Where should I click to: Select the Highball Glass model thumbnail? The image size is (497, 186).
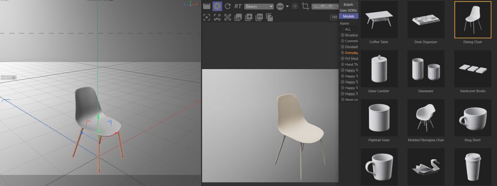click(x=379, y=118)
